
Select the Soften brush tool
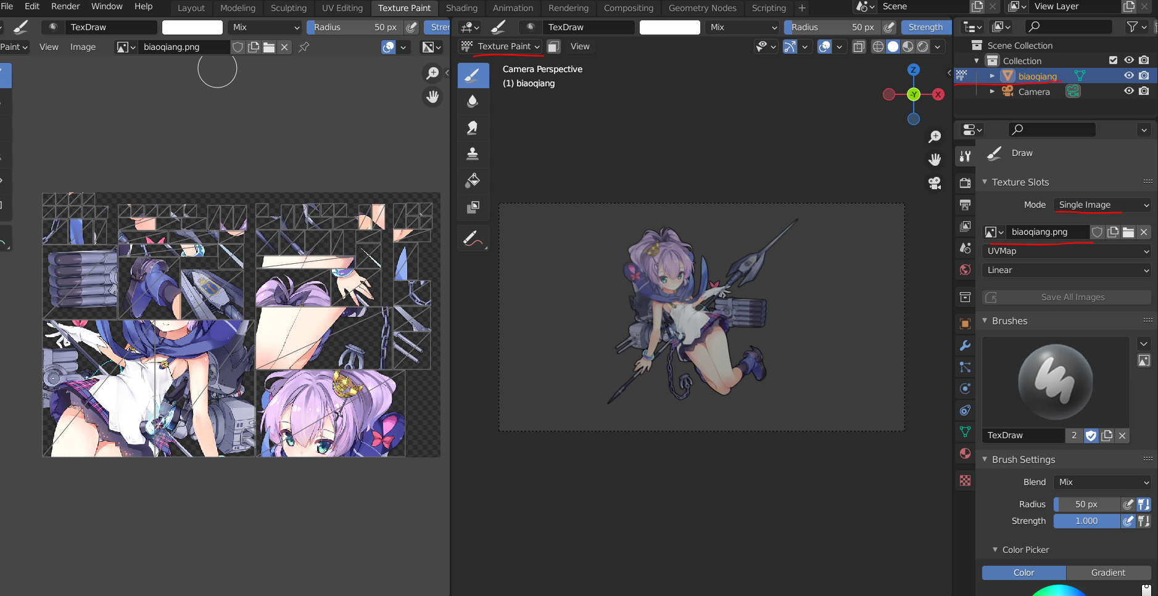(473, 101)
